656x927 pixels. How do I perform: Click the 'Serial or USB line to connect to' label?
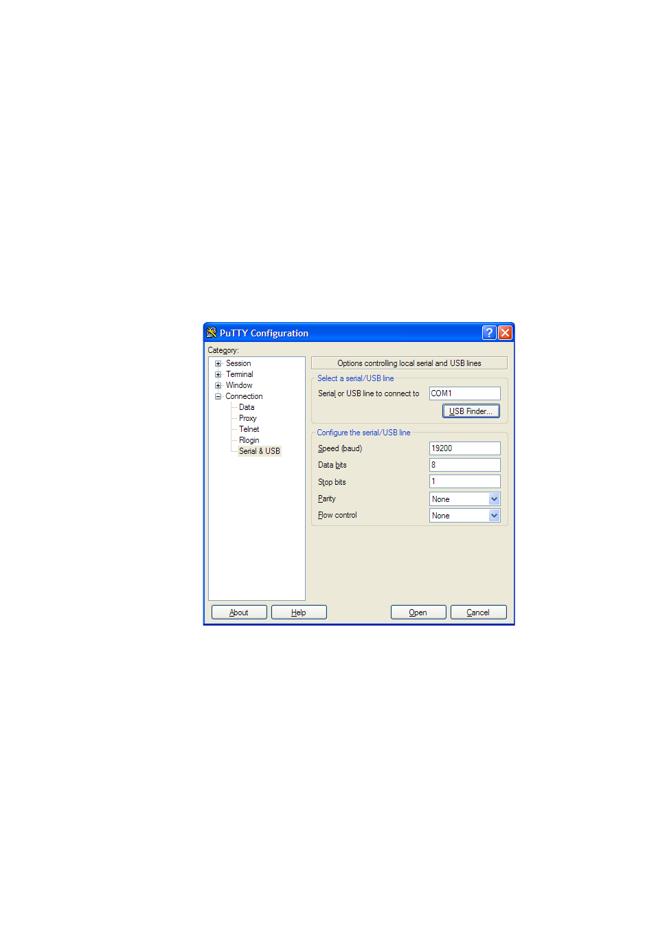[x=368, y=394]
